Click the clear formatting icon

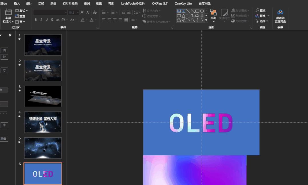coord(95,13)
